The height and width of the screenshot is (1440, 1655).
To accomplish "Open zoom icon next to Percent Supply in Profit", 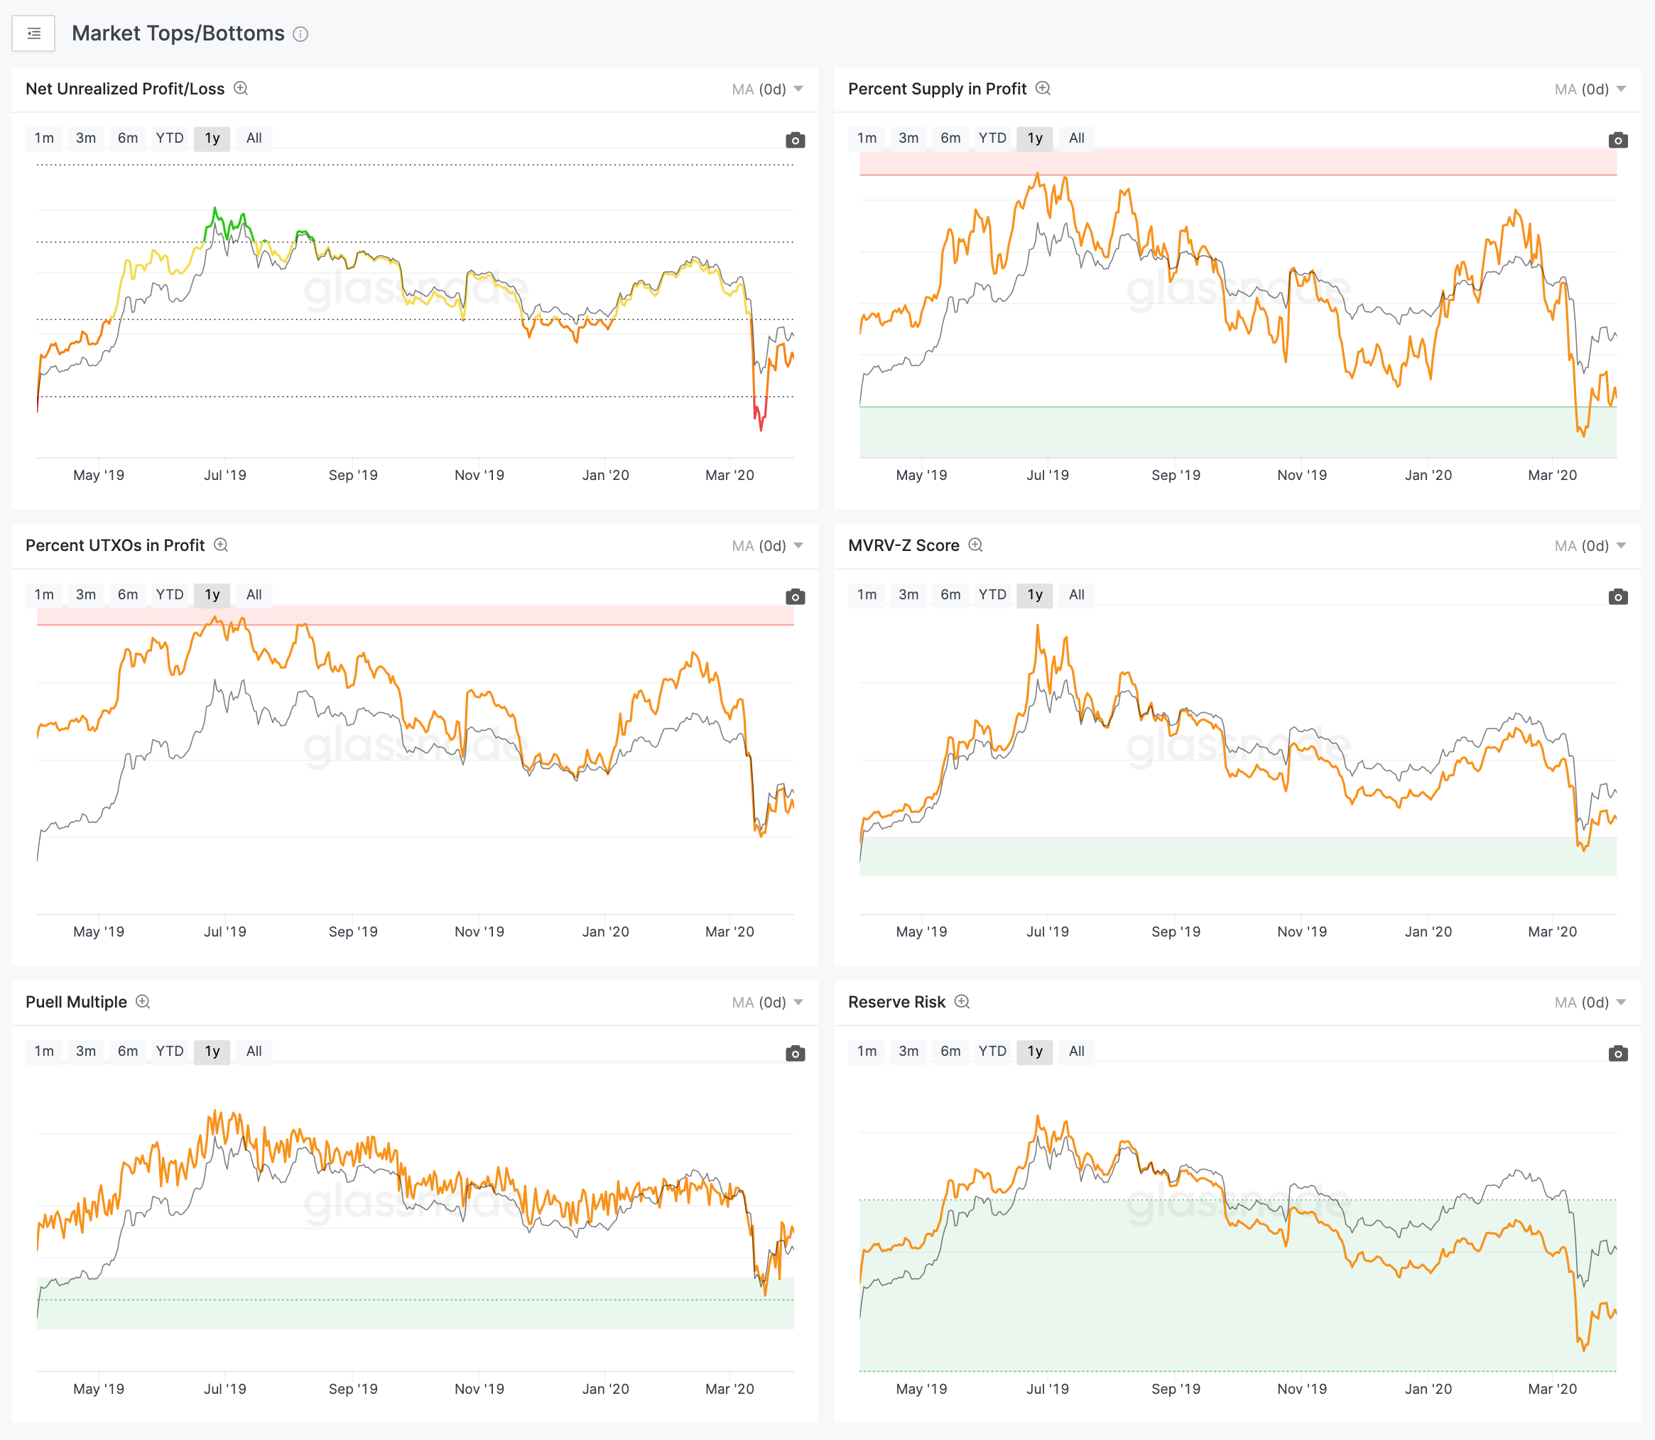I will pyautogui.click(x=1043, y=88).
